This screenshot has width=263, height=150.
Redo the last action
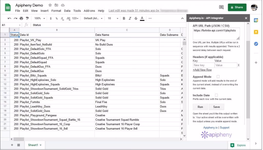15,18
